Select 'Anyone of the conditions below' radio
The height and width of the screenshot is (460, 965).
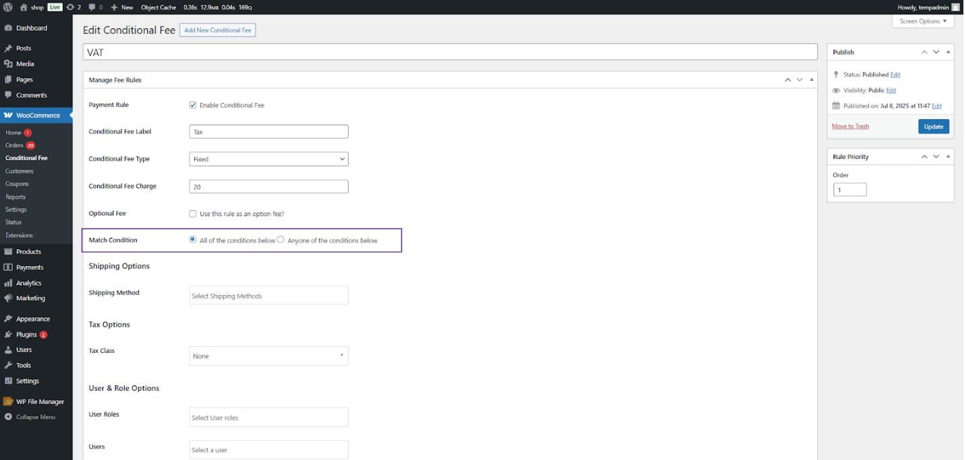pyautogui.click(x=281, y=240)
